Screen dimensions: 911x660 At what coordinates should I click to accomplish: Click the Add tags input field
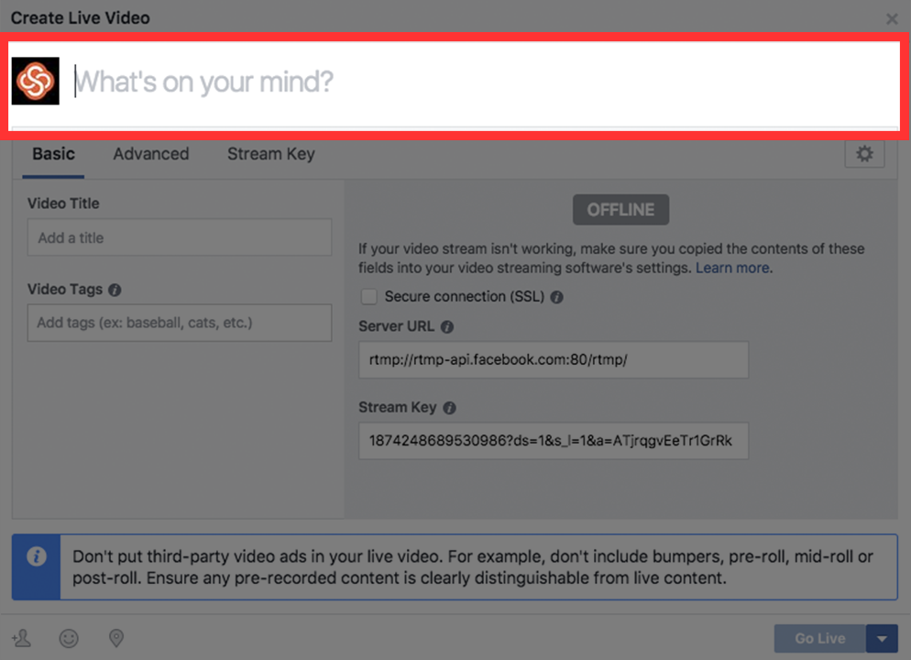point(180,323)
